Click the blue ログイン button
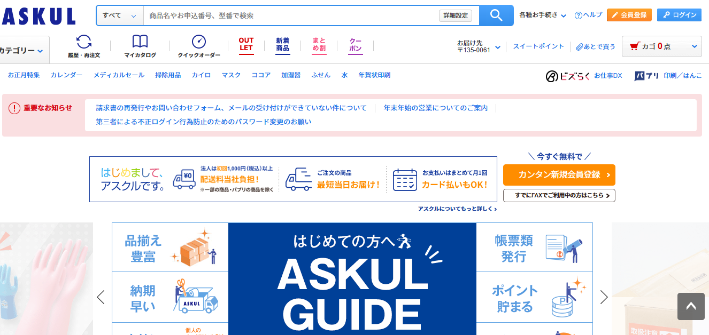 point(679,15)
